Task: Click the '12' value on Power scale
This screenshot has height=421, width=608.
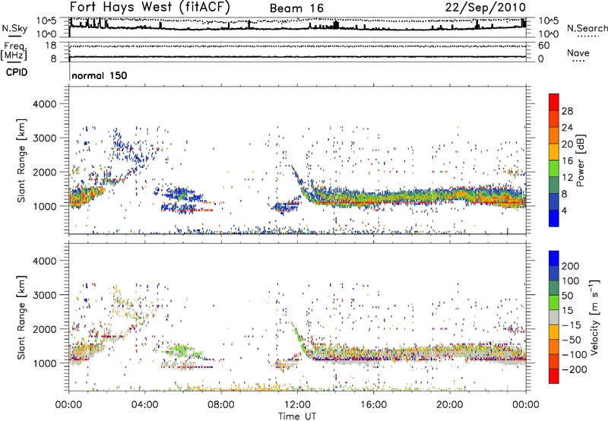Action: (567, 178)
